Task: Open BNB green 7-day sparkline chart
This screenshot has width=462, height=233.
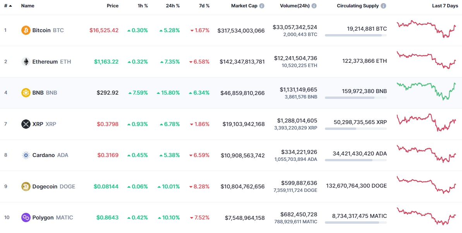Action: click(x=426, y=91)
